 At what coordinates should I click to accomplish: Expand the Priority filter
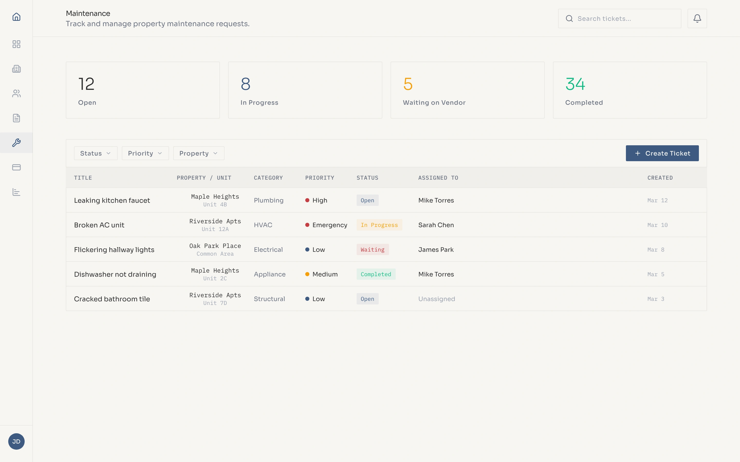145,153
